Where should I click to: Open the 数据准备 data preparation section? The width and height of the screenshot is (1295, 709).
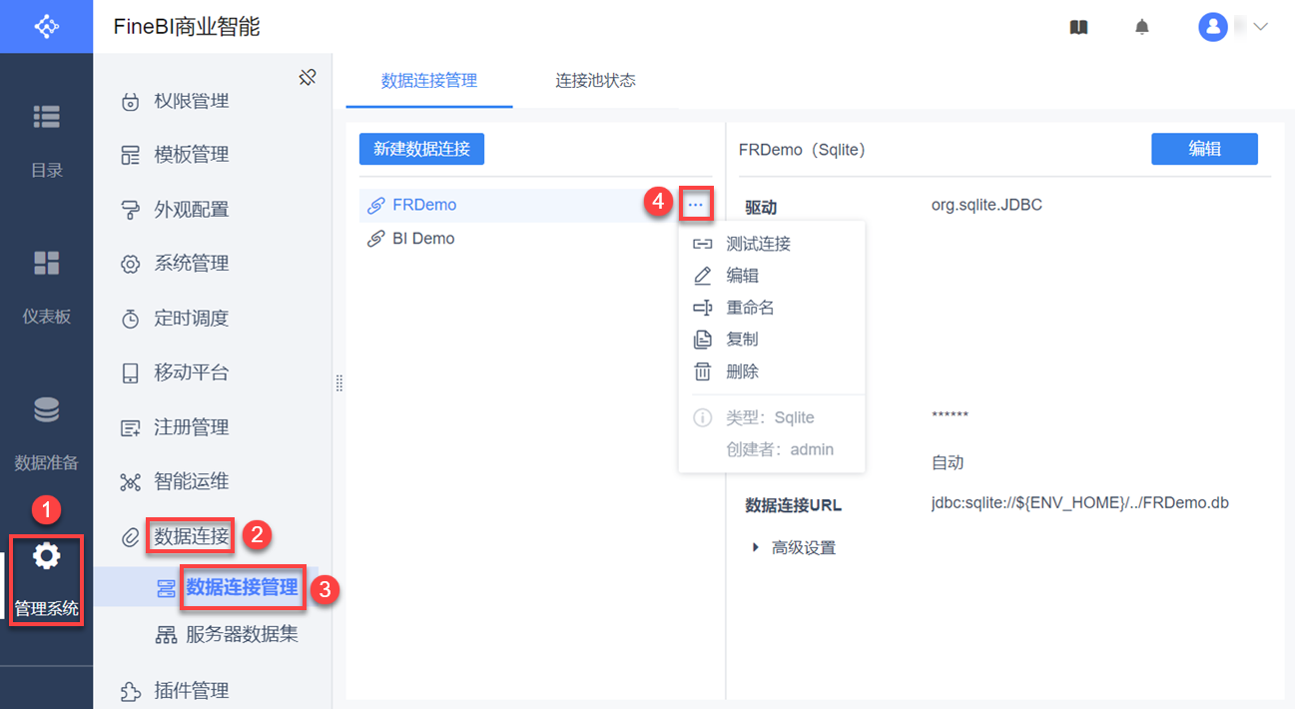[46, 433]
